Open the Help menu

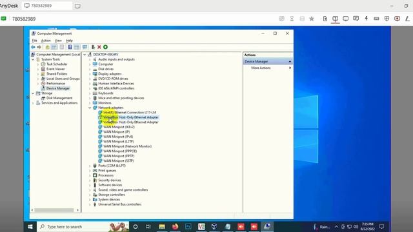[69, 41]
